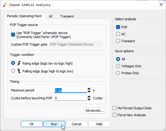Viewport: 166px width, 131px height.
Task: Uncheck Use "POP Trigger" schematic device
Action: pyautogui.click(x=13, y=34)
